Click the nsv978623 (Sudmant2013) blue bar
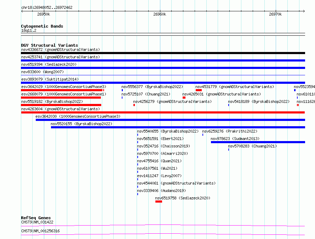The image size is (315, 239). [x=258, y=142]
